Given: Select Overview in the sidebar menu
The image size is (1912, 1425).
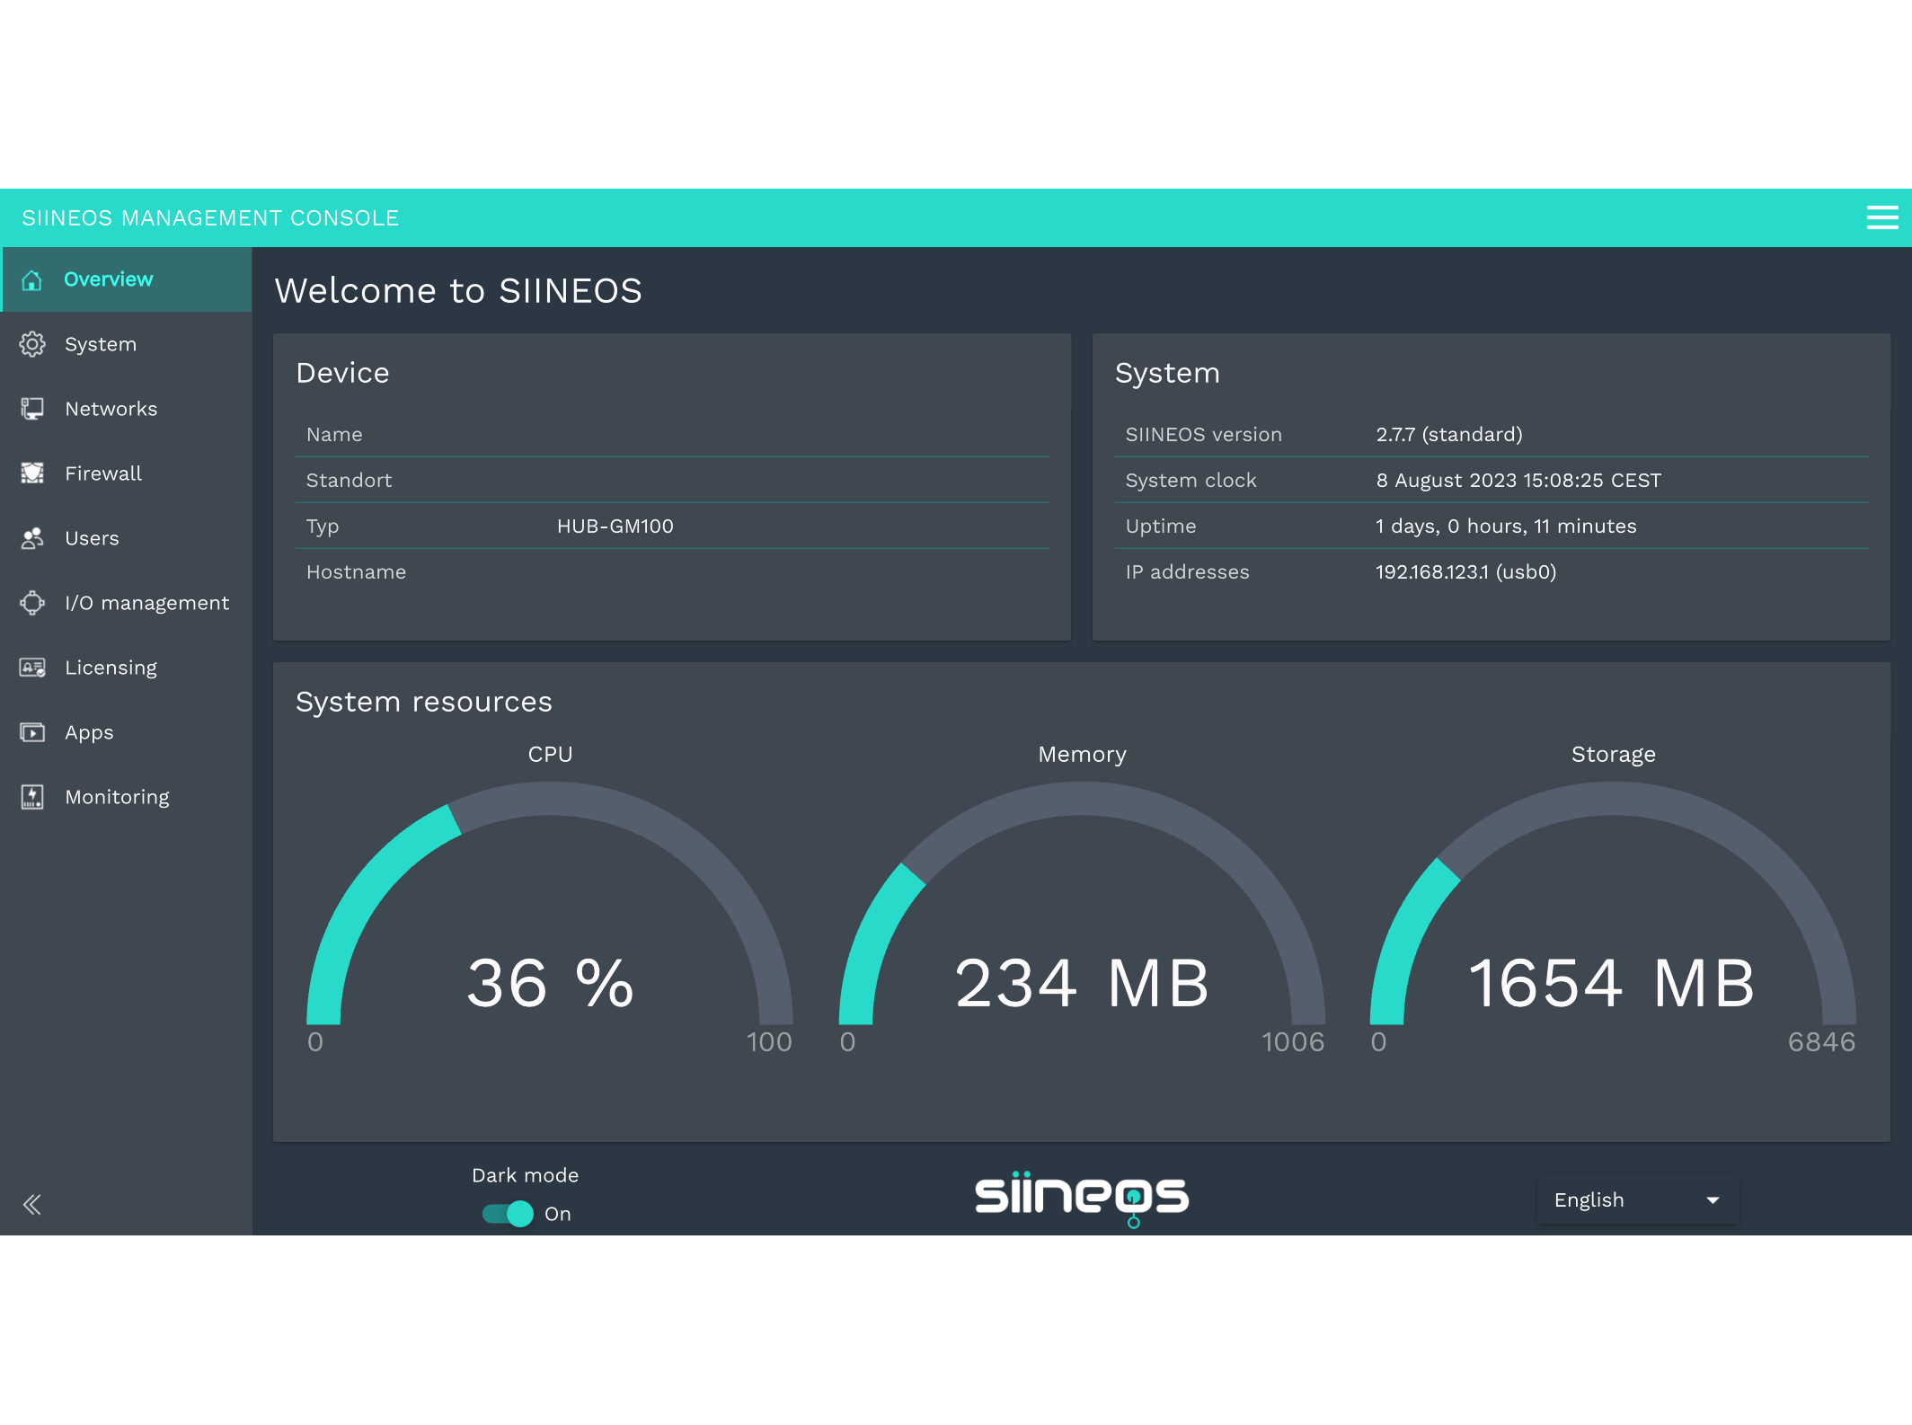Looking at the screenshot, I should click(127, 279).
